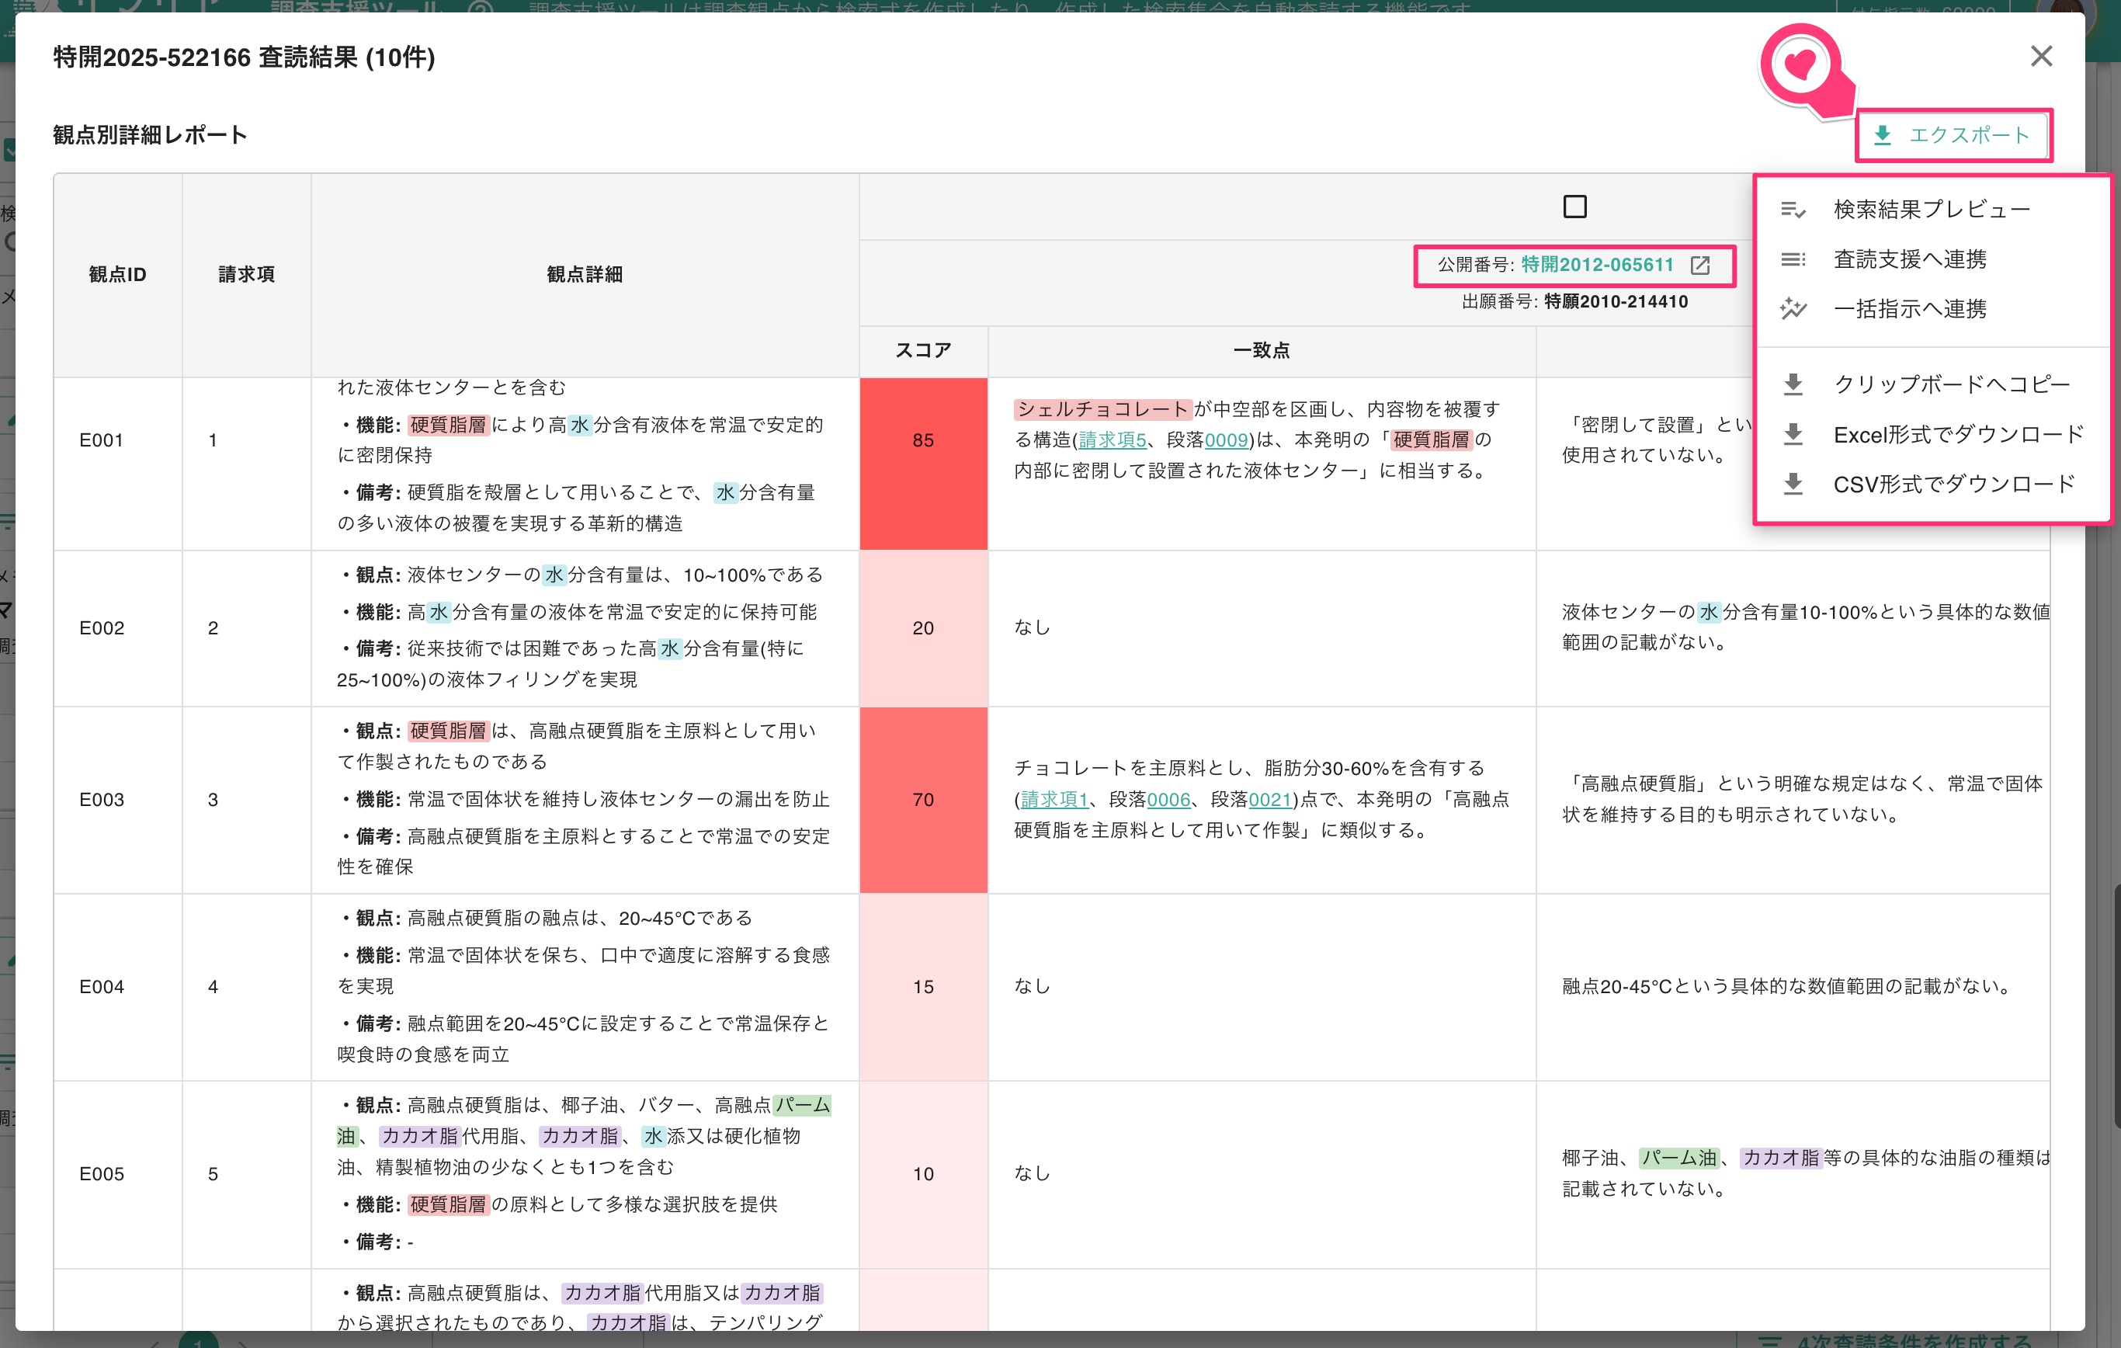Click application number 特願2010-214410
This screenshot has width=2121, height=1348.
click(x=1616, y=301)
